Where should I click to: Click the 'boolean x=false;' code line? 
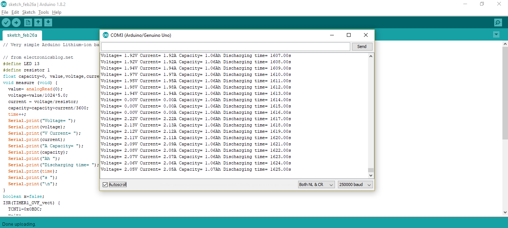[24, 196]
